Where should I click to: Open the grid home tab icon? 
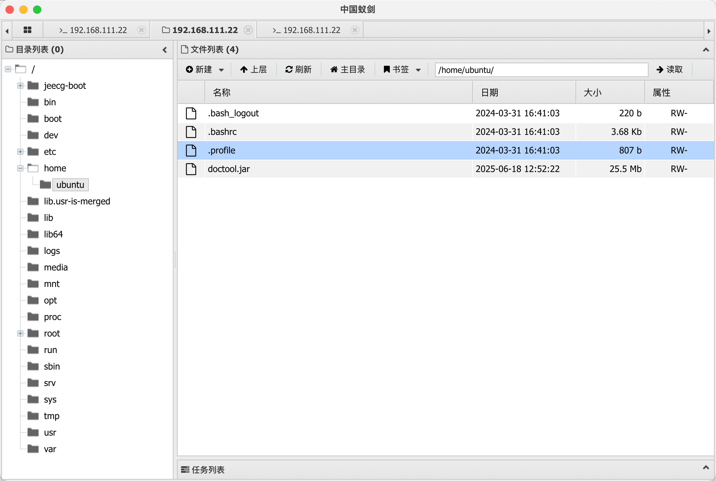[x=28, y=30]
